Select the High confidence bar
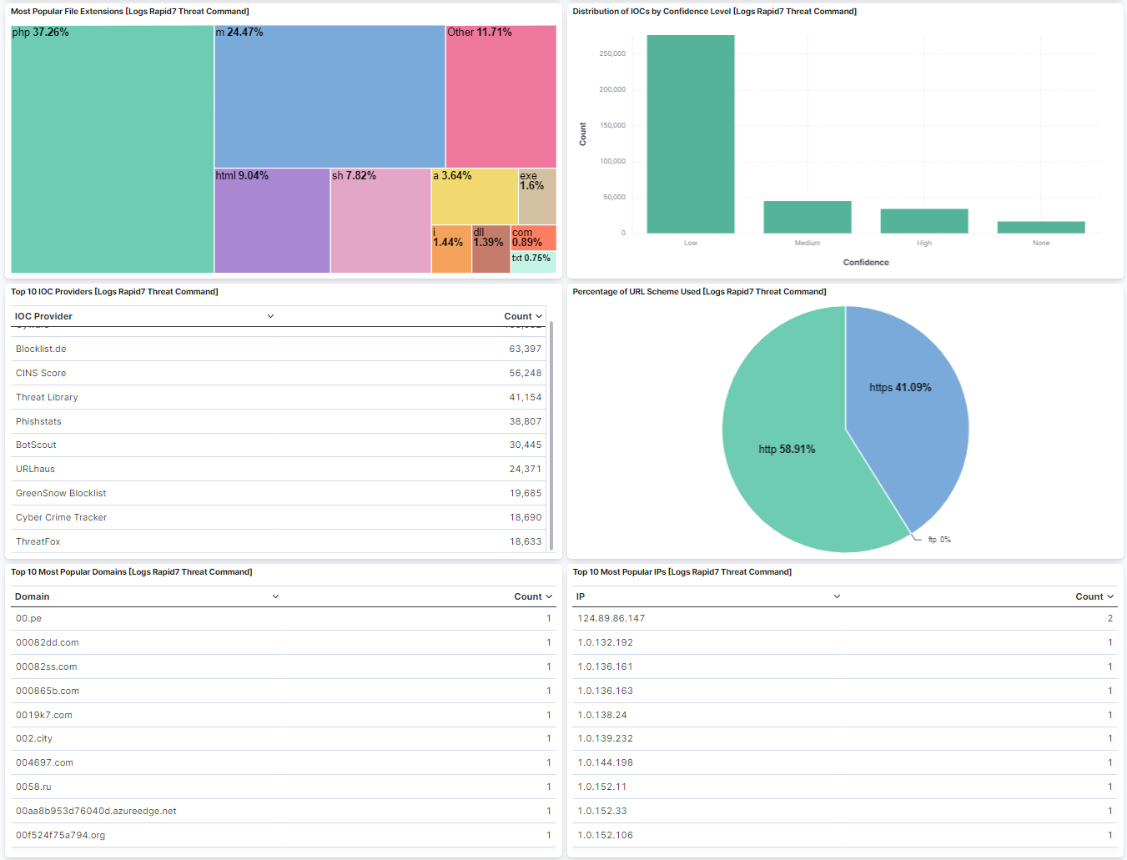Viewport: 1127px width, 860px height. [924, 221]
